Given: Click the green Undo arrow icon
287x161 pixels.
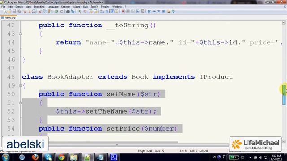Looking at the screenshot, I should tap(57, 11).
